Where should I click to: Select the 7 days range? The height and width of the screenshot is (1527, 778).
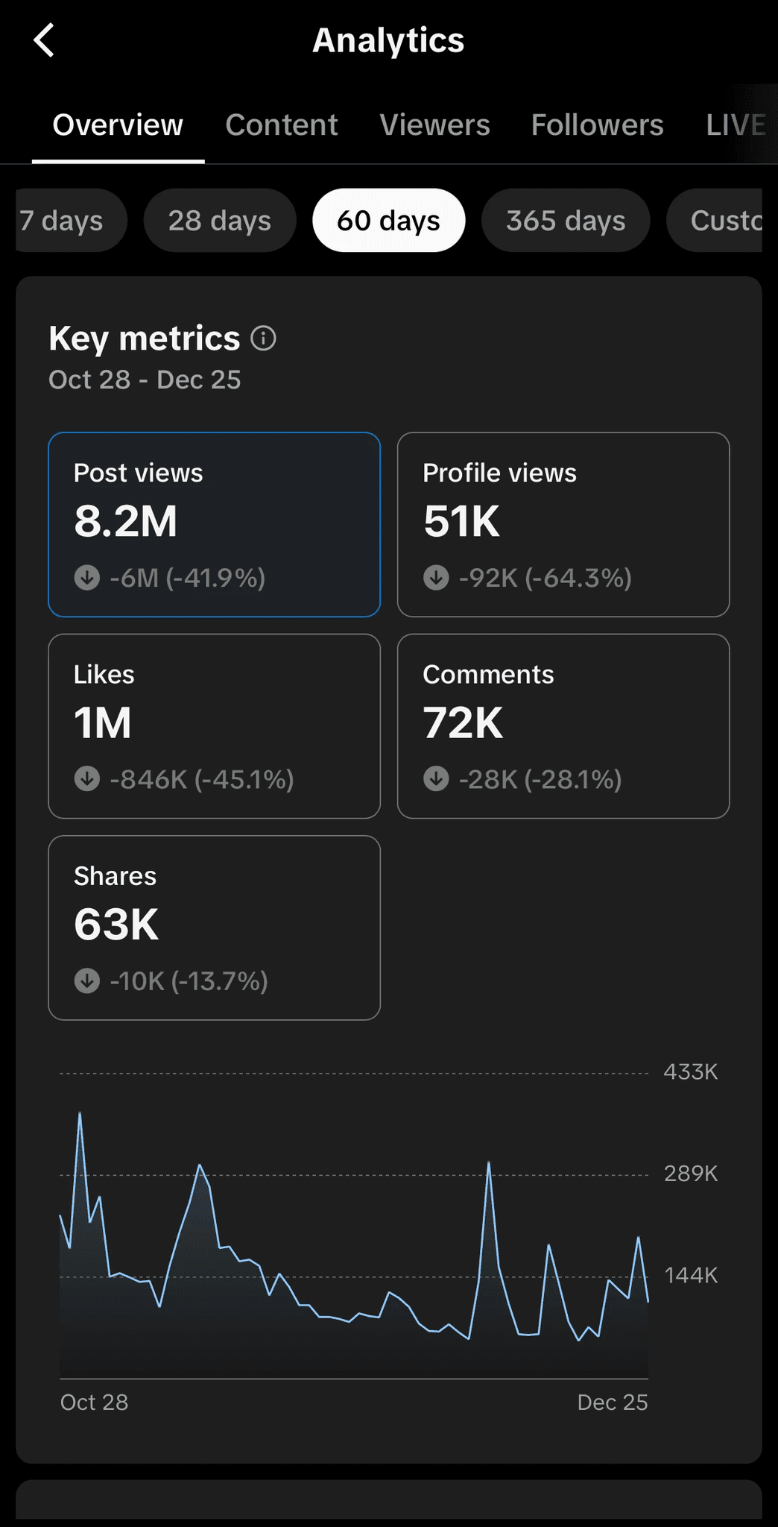72,221
